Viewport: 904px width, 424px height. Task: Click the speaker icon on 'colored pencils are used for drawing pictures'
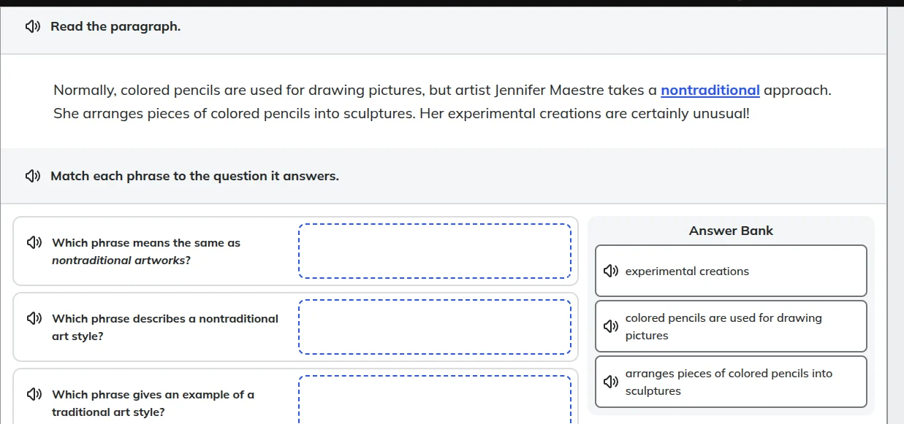tap(611, 326)
